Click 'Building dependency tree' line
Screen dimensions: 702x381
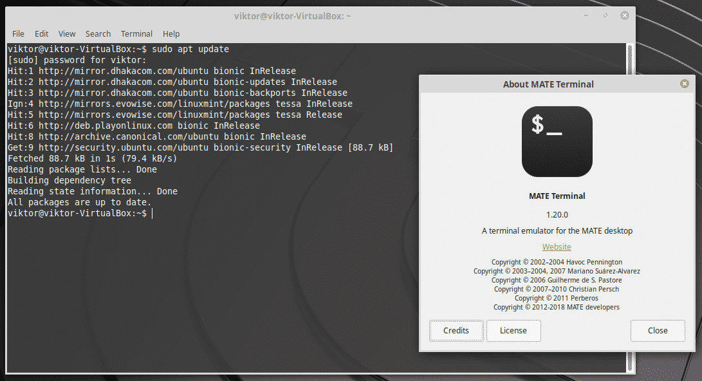[69, 180]
